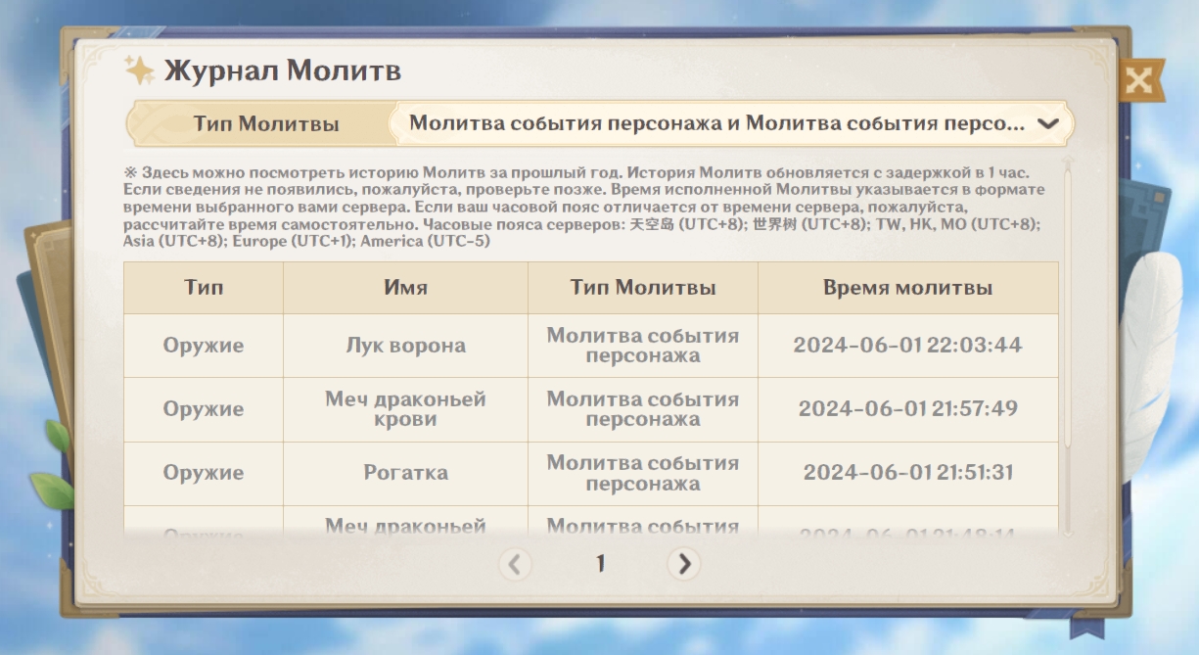Select the Время молитвы column header
The height and width of the screenshot is (655, 1199).
[907, 288]
